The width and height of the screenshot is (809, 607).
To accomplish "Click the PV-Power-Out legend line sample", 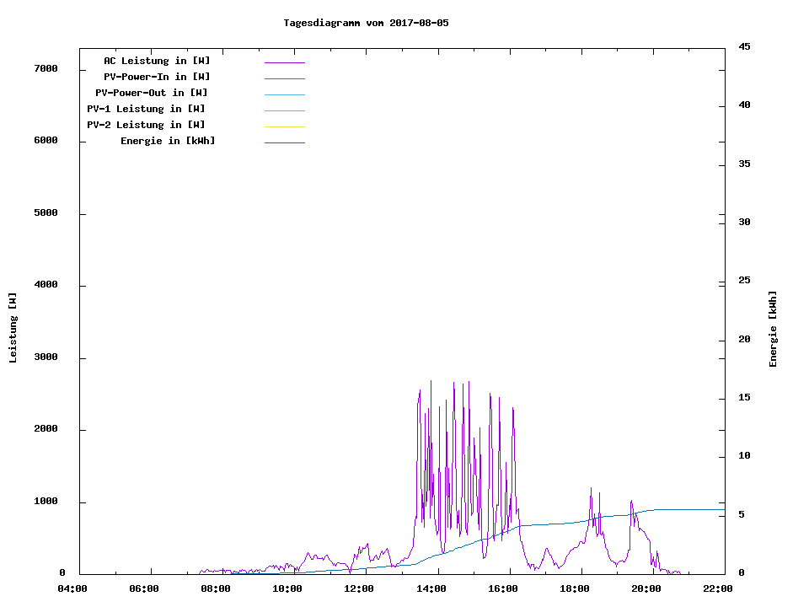I will 284,94.
